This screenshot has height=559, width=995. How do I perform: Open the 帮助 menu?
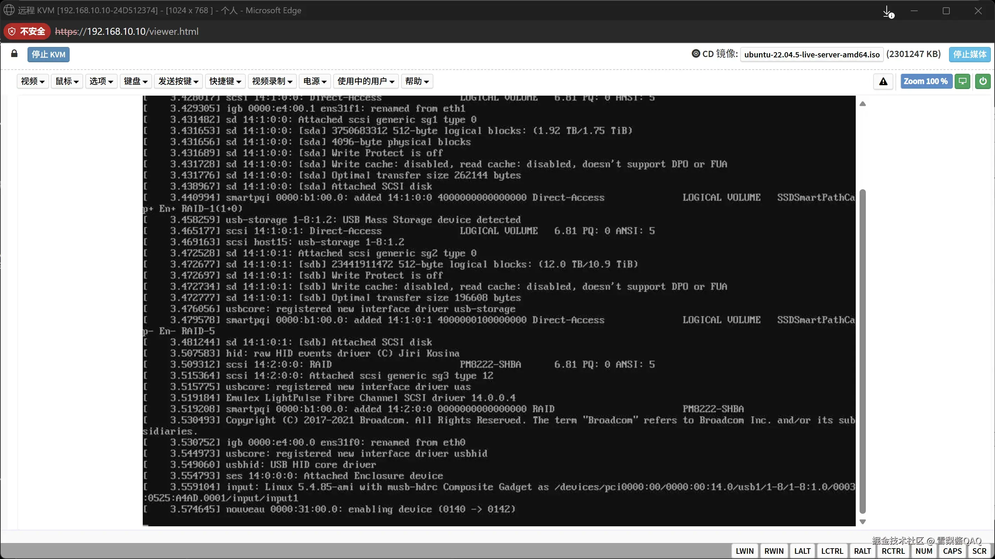click(417, 81)
